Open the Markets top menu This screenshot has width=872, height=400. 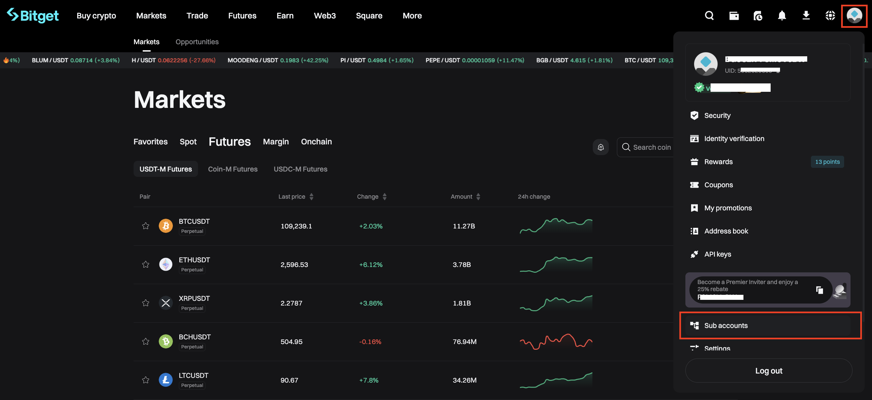pyautogui.click(x=151, y=15)
